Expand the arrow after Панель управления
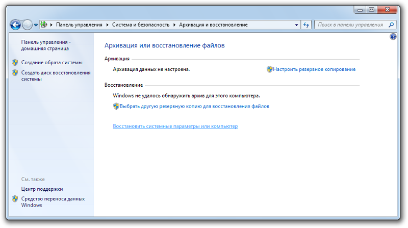The height and width of the screenshot is (228, 408). coord(107,24)
